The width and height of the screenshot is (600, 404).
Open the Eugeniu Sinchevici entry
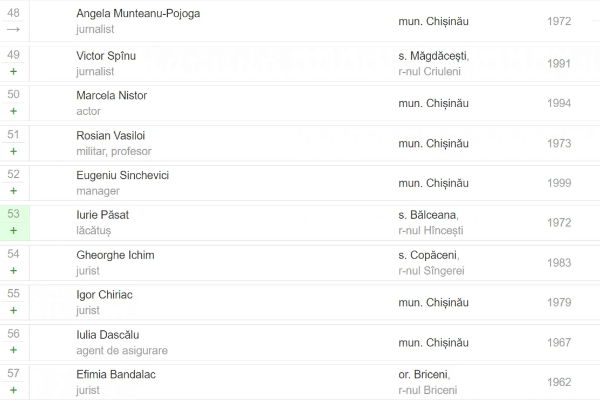(x=122, y=175)
